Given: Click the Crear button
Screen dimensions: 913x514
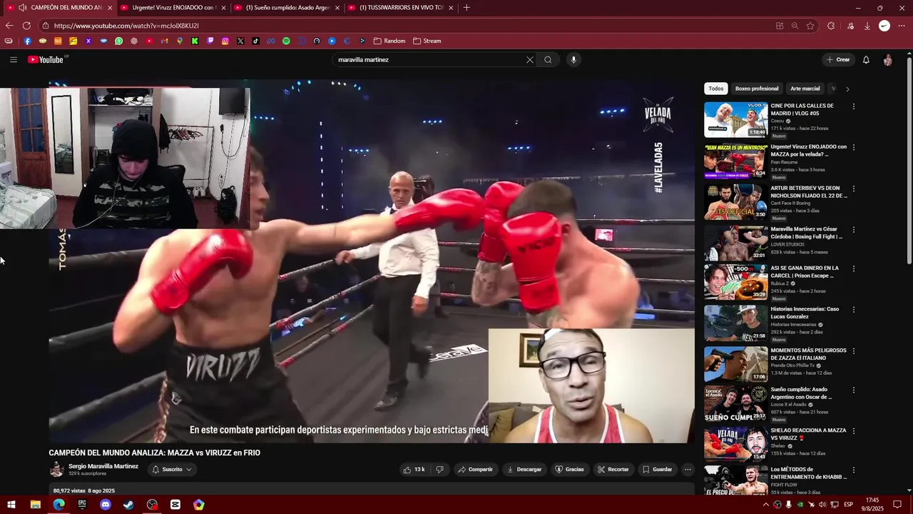Looking at the screenshot, I should 838,60.
